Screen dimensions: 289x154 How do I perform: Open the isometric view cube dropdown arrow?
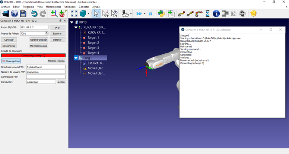tap(88, 14)
